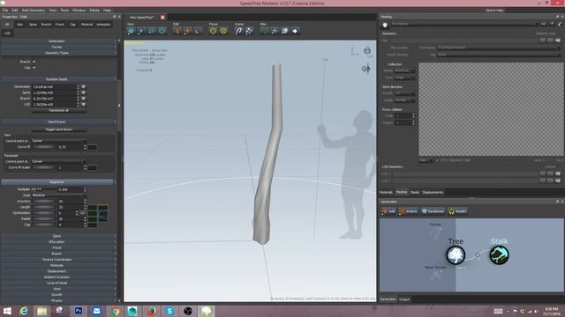Image resolution: width=565 pixels, height=317 pixels.
Task: Click the axis gizmo in viewport
Action: pyautogui.click(x=354, y=51)
